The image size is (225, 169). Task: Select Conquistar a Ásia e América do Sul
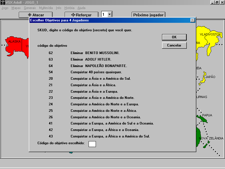(101, 79)
